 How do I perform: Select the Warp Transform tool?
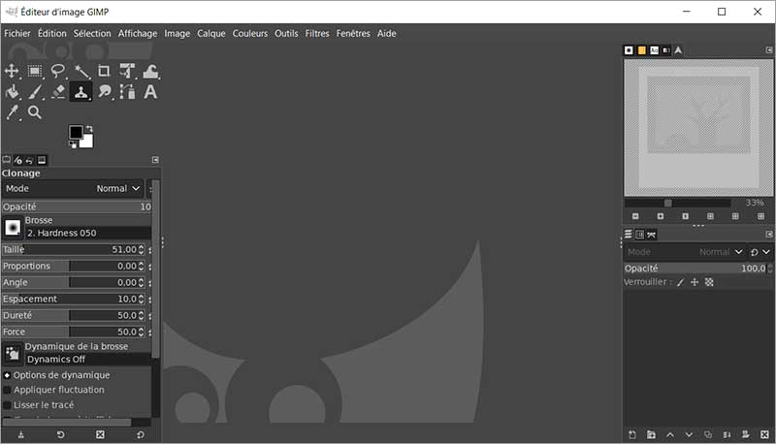[150, 71]
